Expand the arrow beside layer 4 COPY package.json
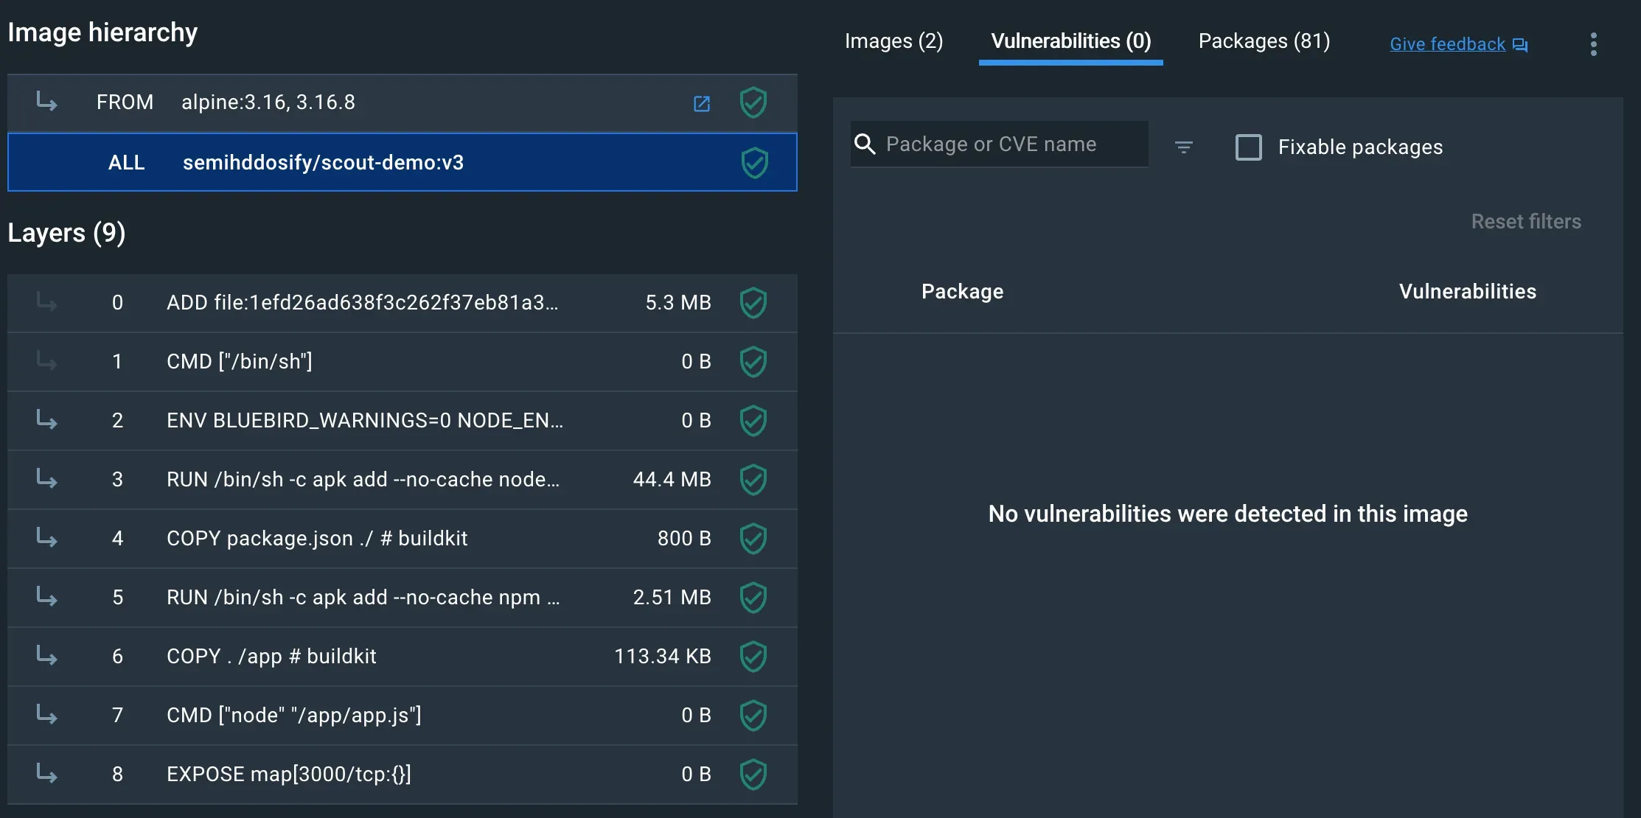This screenshot has width=1641, height=818. coord(46,538)
